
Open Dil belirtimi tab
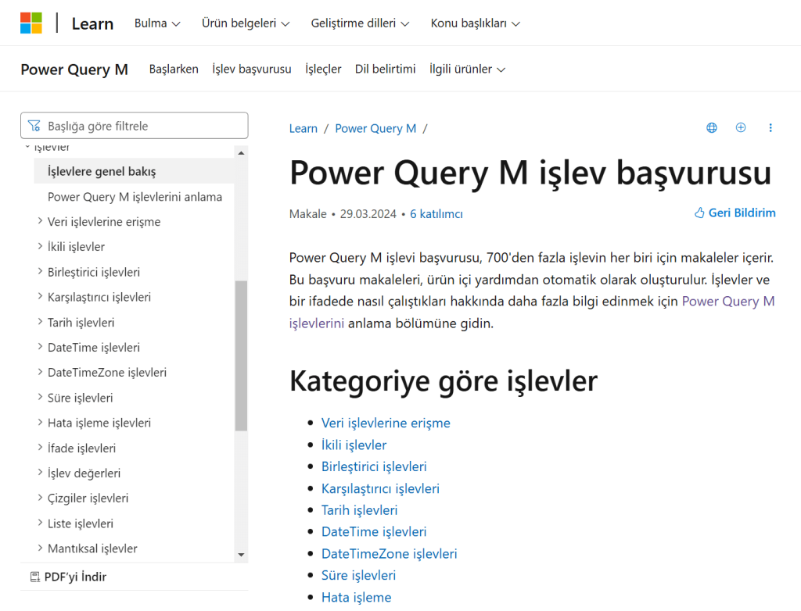(385, 69)
